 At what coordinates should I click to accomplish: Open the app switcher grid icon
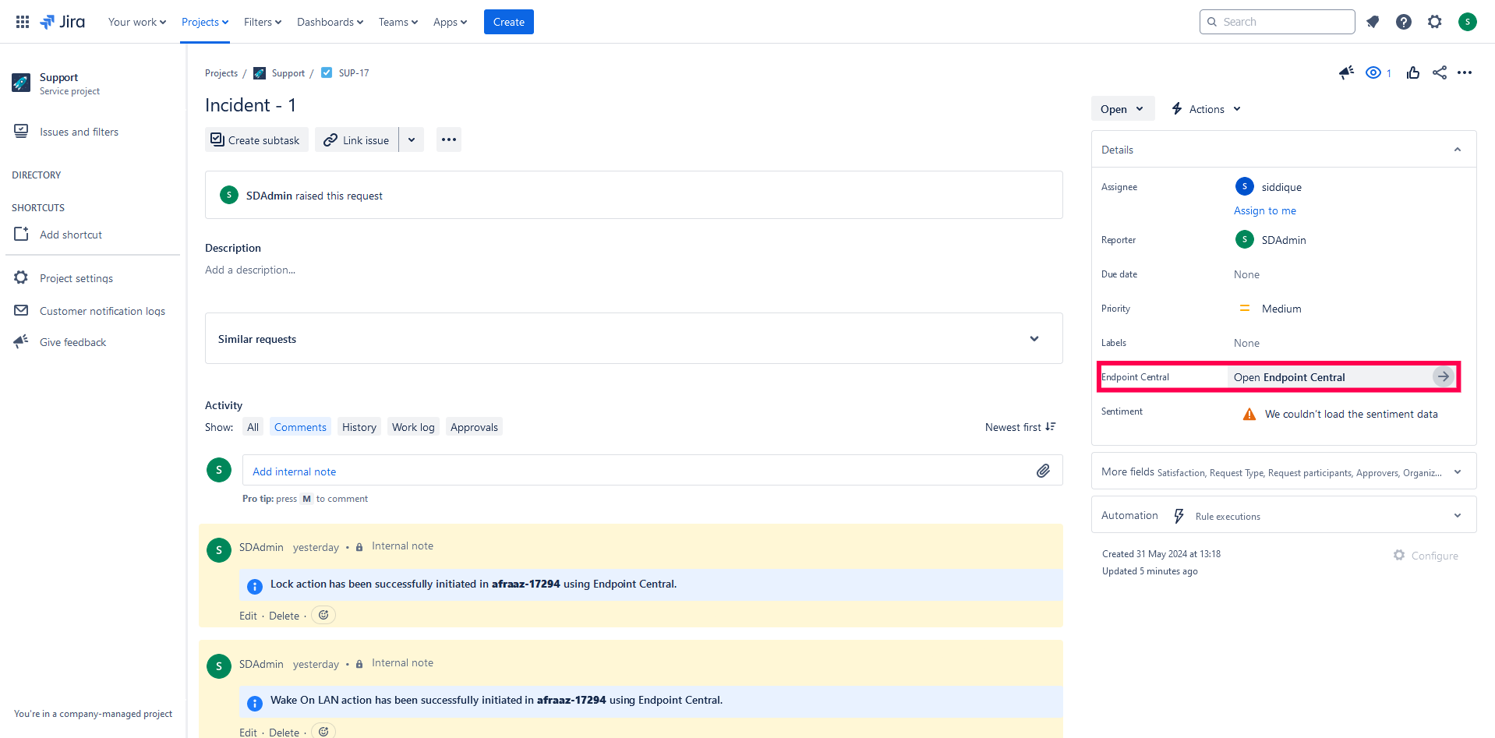tap(23, 22)
